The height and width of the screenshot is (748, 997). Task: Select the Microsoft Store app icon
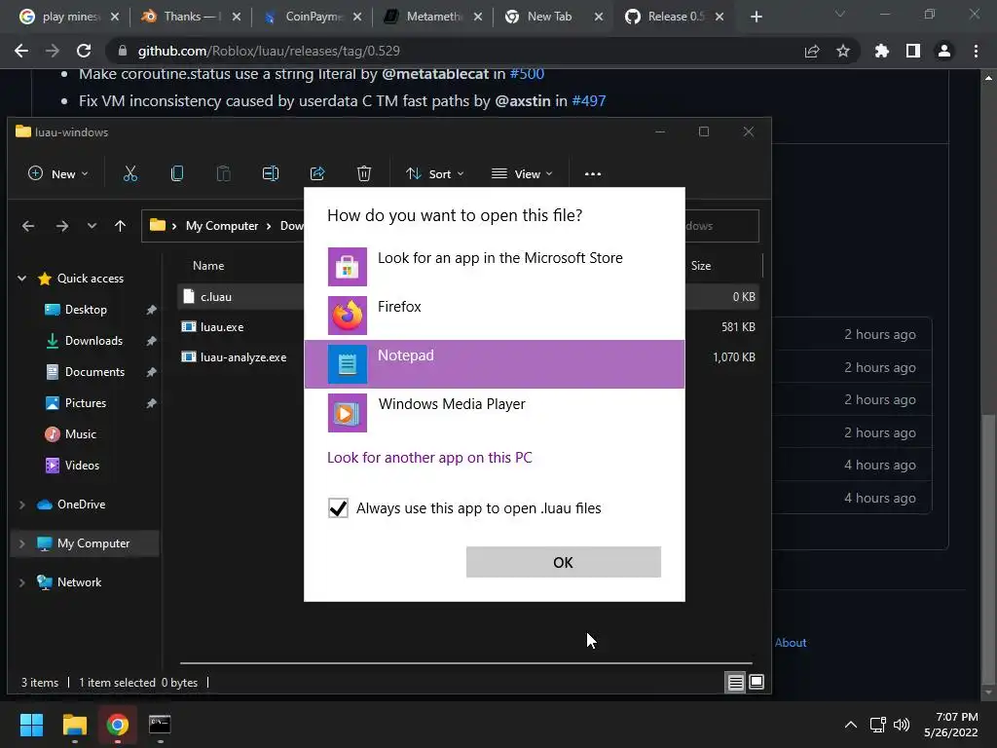(348, 267)
